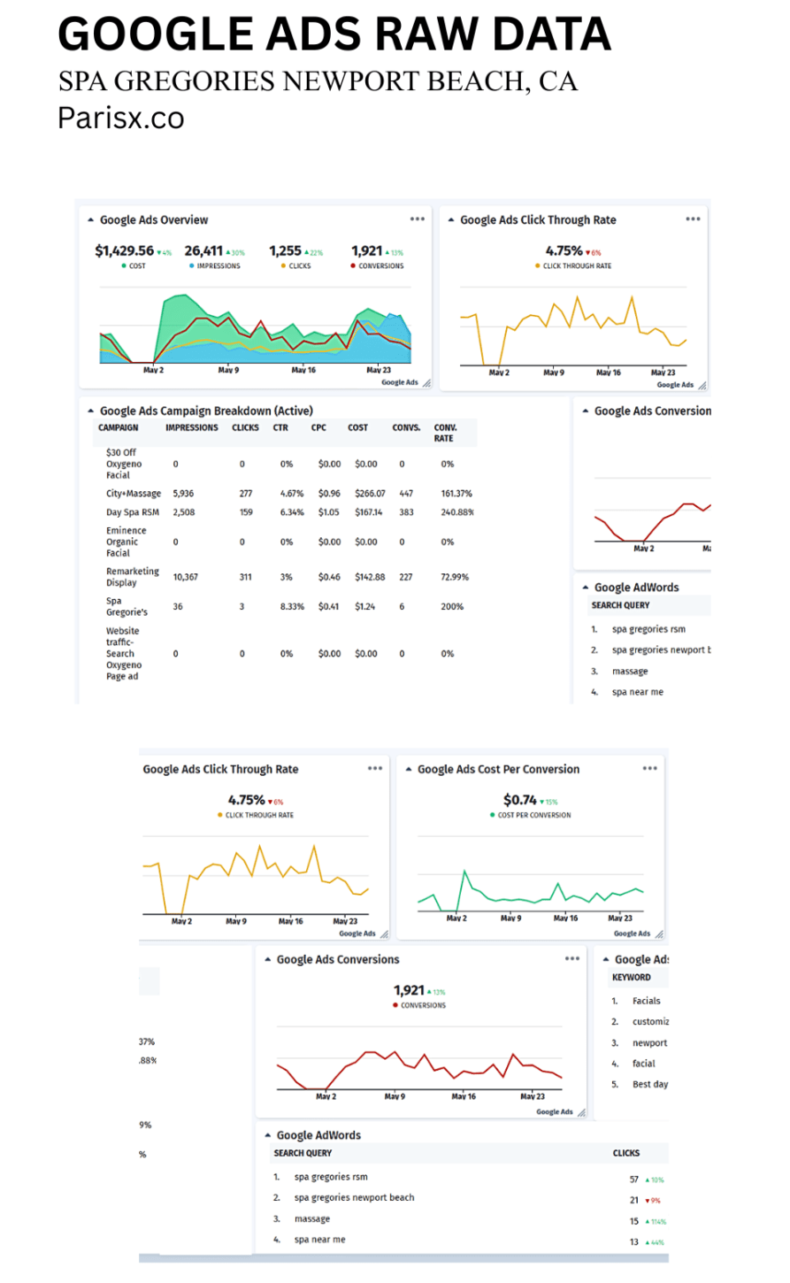Select the $266.07 cost cell

point(371,494)
